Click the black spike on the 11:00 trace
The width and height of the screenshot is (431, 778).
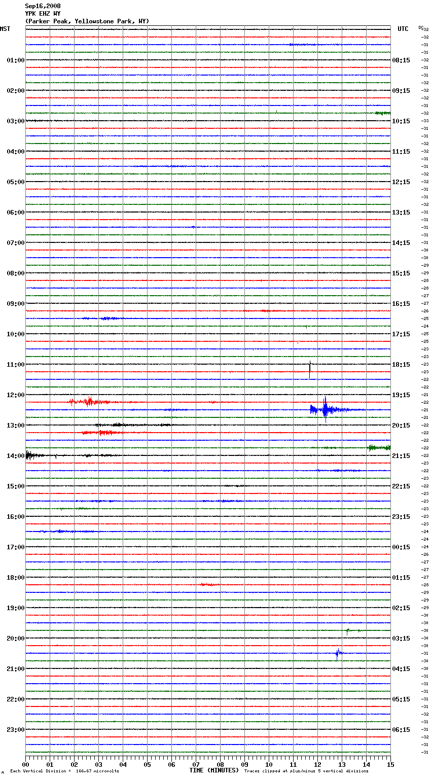tap(310, 369)
